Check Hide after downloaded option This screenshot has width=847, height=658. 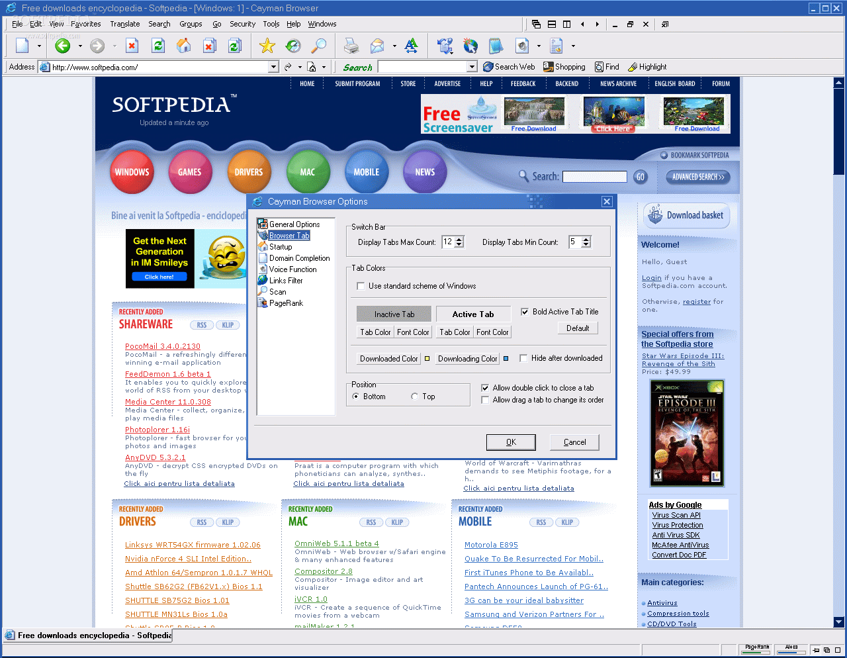coord(523,358)
